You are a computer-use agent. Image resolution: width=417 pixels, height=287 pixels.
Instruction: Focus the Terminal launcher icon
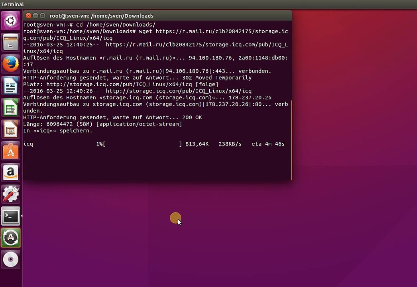pyautogui.click(x=11, y=216)
